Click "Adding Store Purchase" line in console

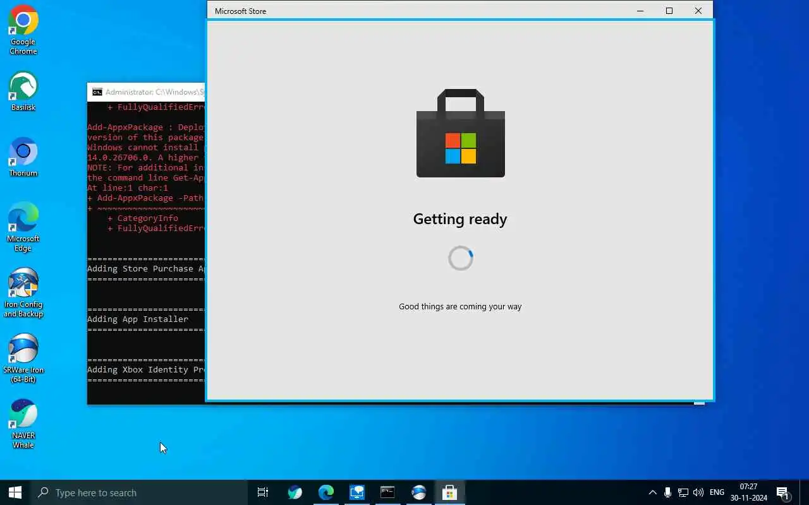pos(146,268)
